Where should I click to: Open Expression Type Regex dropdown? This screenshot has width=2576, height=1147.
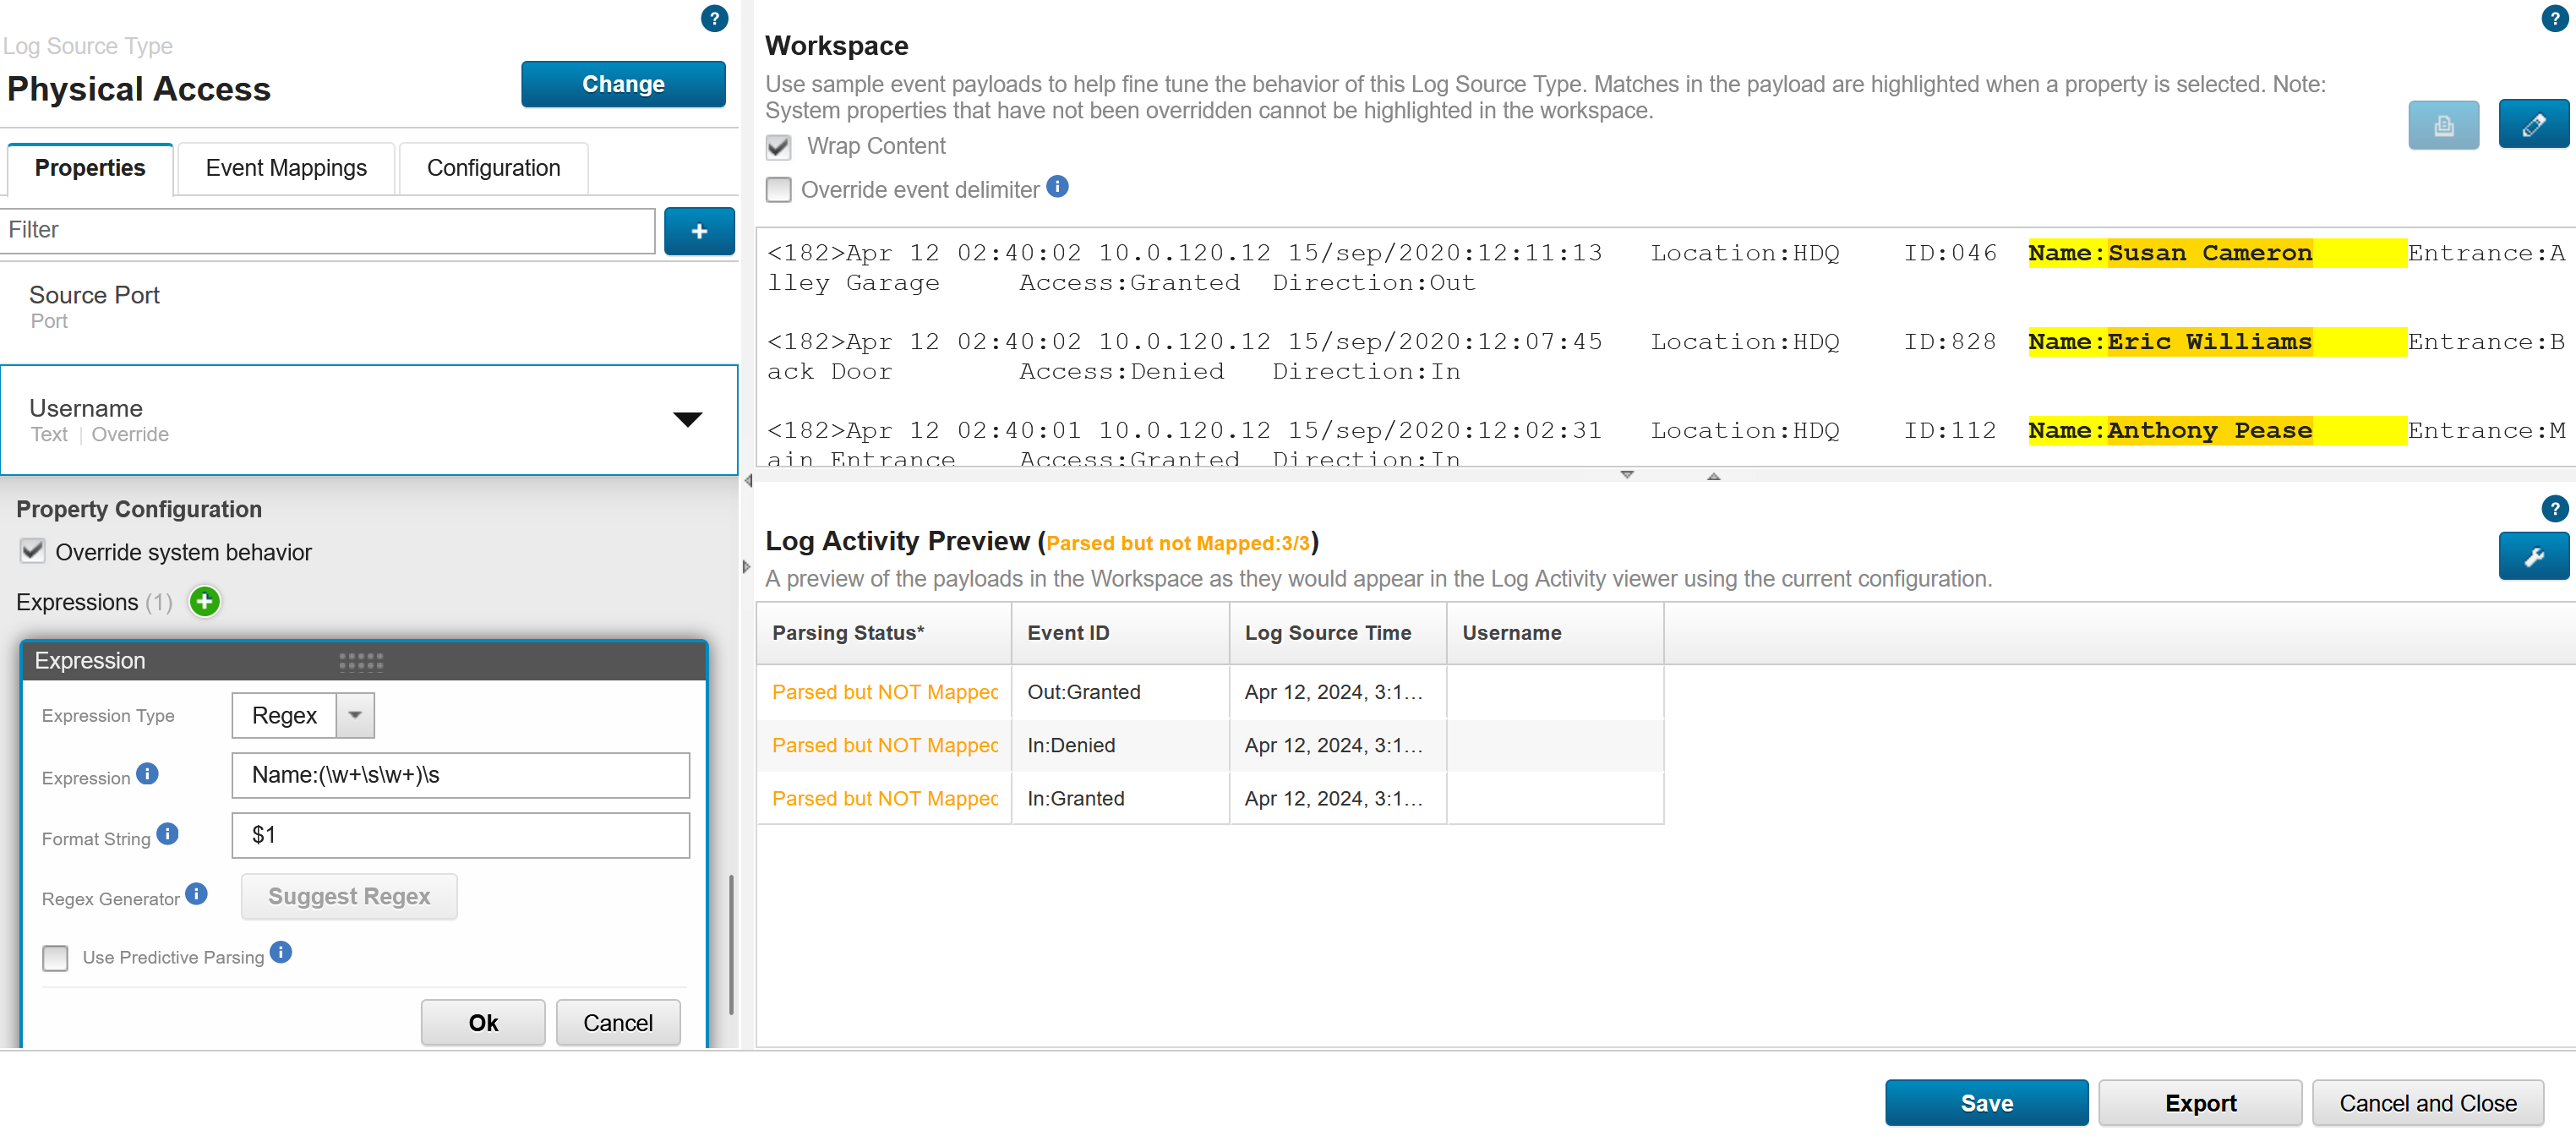[354, 716]
